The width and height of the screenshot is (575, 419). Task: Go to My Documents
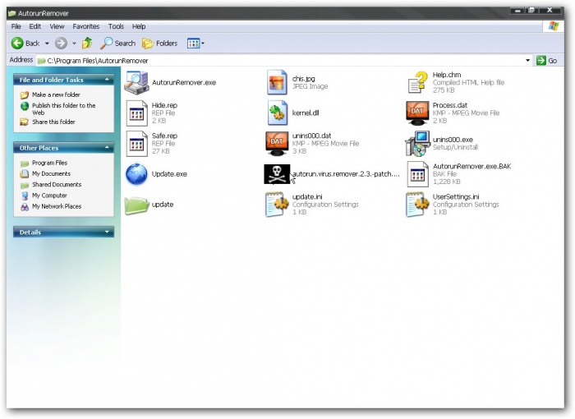(x=51, y=173)
